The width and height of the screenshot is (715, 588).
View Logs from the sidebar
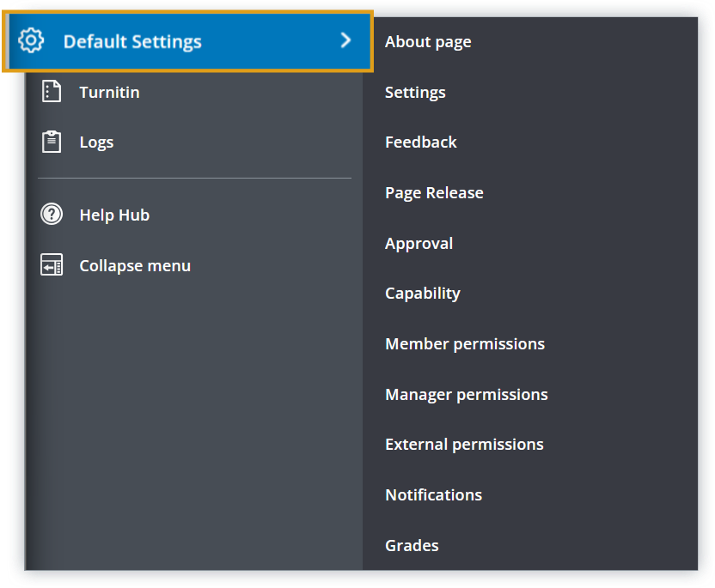(x=96, y=142)
